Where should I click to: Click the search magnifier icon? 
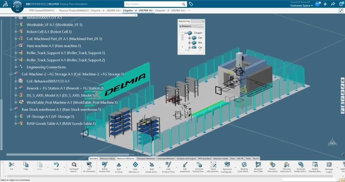click(184, 4)
